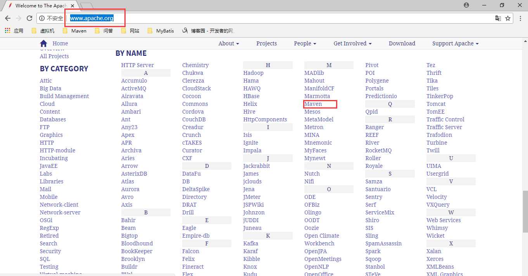The image size is (528, 276).
Task: Open the Projects nav item
Action: (267, 43)
